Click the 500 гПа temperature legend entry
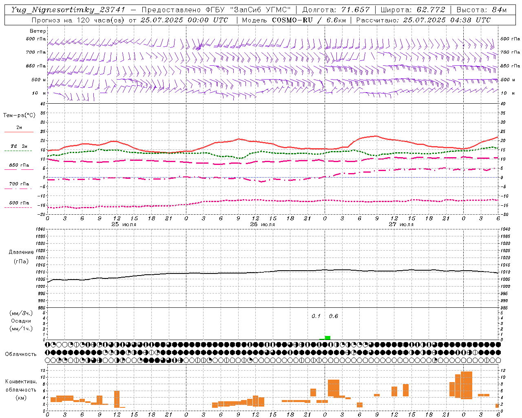The image size is (522, 418). coord(19,203)
